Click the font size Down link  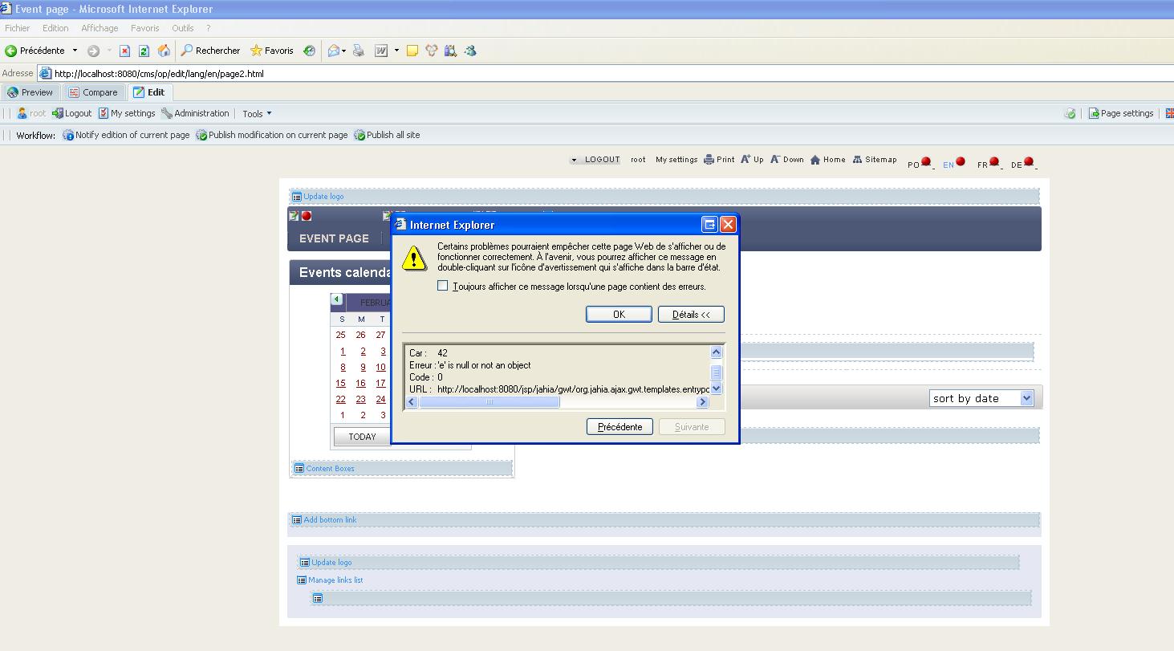786,160
